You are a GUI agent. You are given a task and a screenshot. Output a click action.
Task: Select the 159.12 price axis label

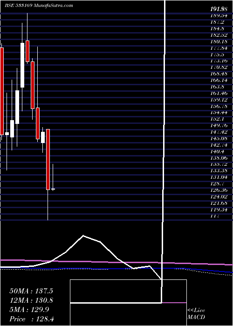(x=219, y=100)
